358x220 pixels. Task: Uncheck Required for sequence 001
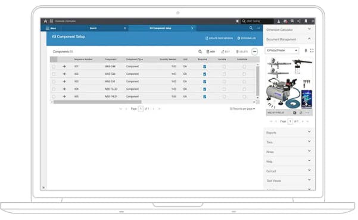point(204,67)
